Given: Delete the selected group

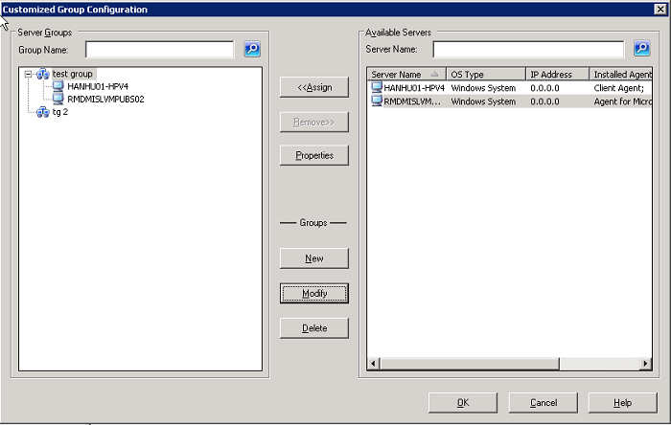Looking at the screenshot, I should (x=314, y=328).
